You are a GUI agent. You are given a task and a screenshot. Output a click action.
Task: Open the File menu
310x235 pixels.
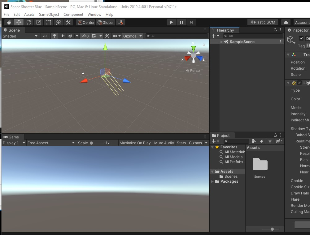(7, 15)
